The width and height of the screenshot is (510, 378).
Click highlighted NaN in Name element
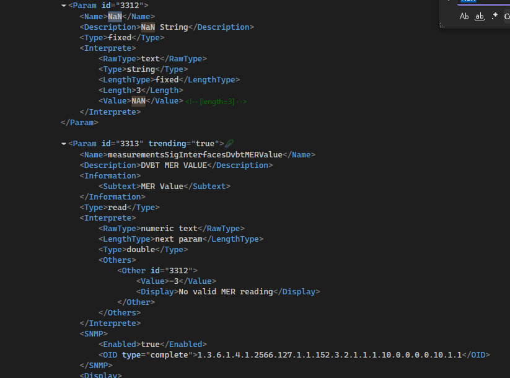point(115,17)
